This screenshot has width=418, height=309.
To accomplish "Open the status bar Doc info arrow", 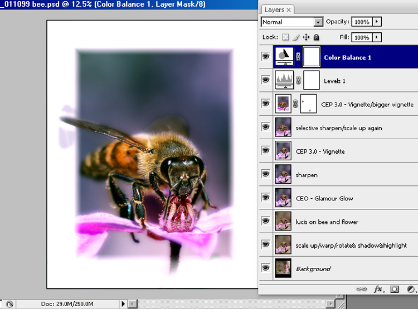I will pos(124,304).
